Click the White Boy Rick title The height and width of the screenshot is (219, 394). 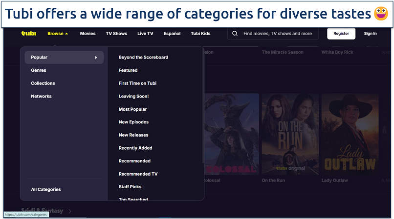pyautogui.click(x=337, y=52)
